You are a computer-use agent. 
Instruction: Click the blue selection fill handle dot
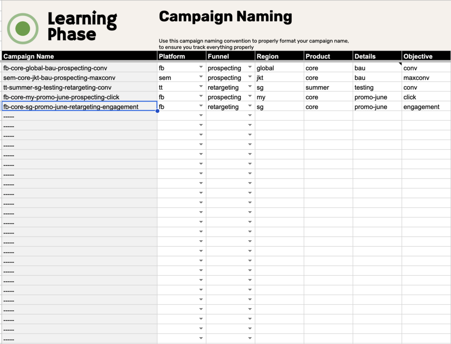158,111
